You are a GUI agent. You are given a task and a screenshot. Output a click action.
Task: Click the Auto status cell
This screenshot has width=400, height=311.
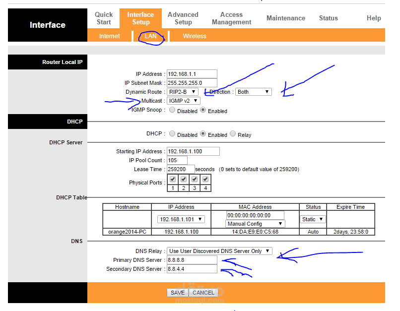pyautogui.click(x=313, y=232)
